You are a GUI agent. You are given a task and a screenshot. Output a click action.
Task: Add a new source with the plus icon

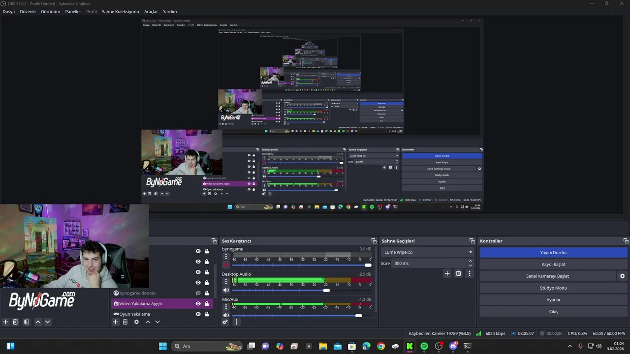[x=116, y=322]
